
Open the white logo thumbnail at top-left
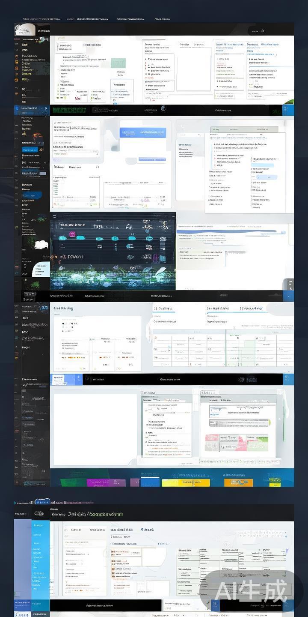pos(24,29)
